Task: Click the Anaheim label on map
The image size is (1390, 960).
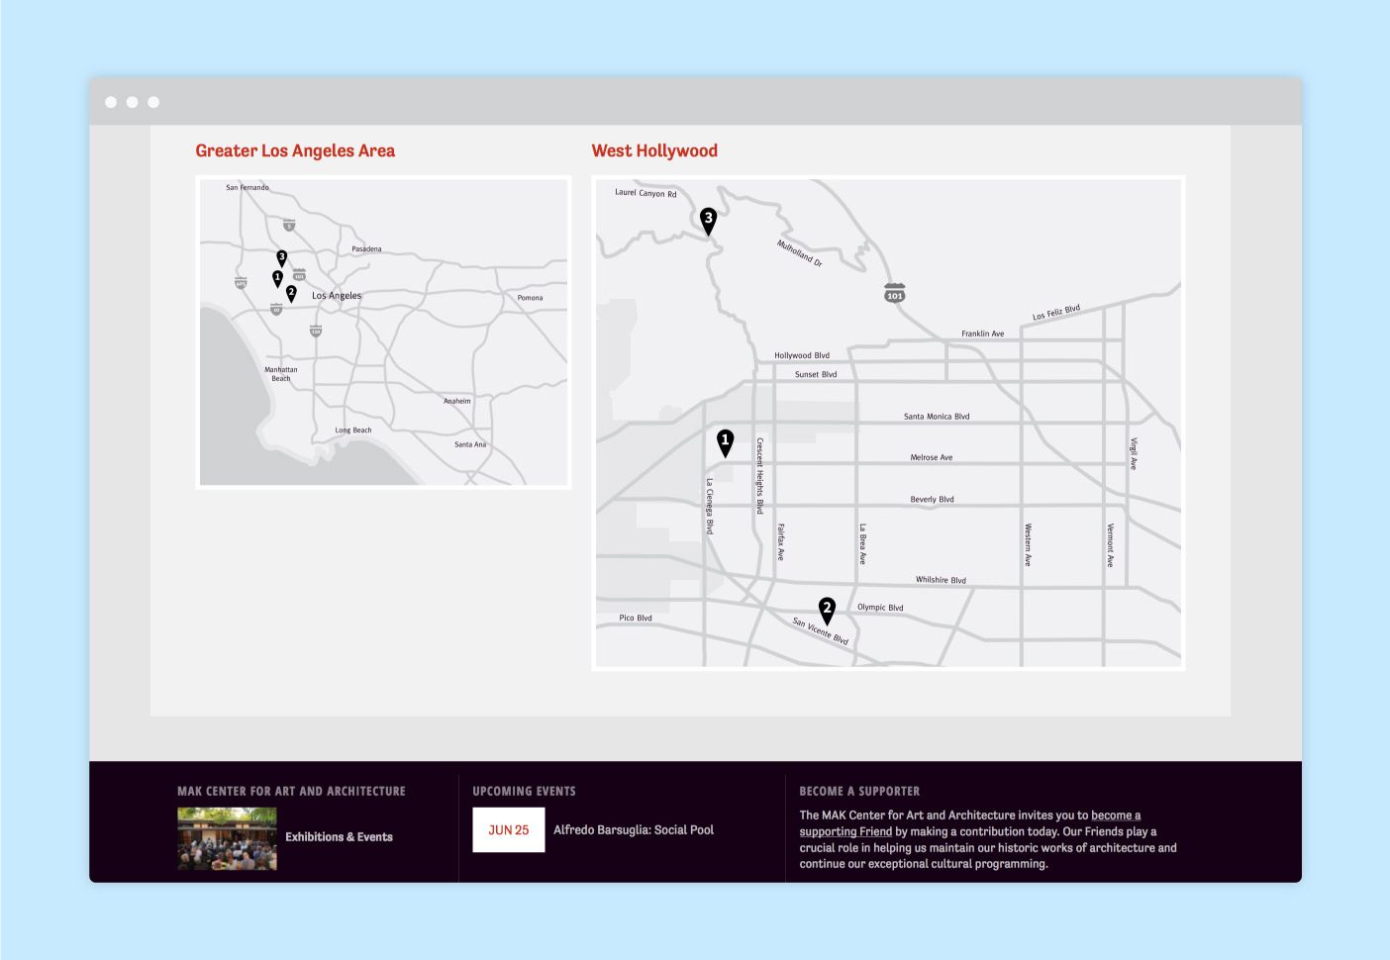Action: [x=457, y=401]
